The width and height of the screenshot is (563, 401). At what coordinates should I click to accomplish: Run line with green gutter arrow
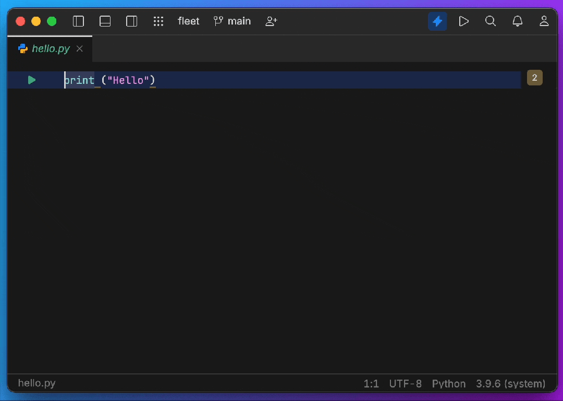(32, 80)
